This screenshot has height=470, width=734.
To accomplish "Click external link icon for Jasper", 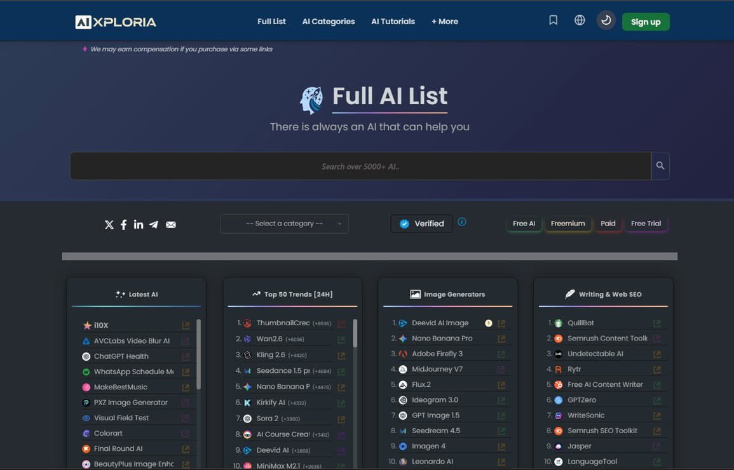I will pos(656,446).
